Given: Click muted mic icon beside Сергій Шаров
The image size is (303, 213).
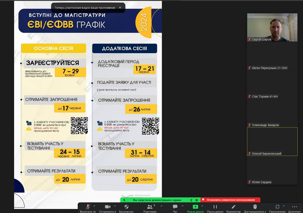Looking at the screenshot, I should click(249, 39).
